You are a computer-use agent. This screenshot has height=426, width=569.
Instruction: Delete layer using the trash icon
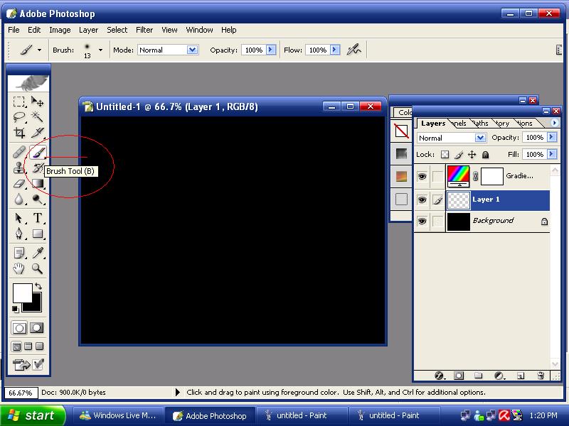[x=541, y=376]
